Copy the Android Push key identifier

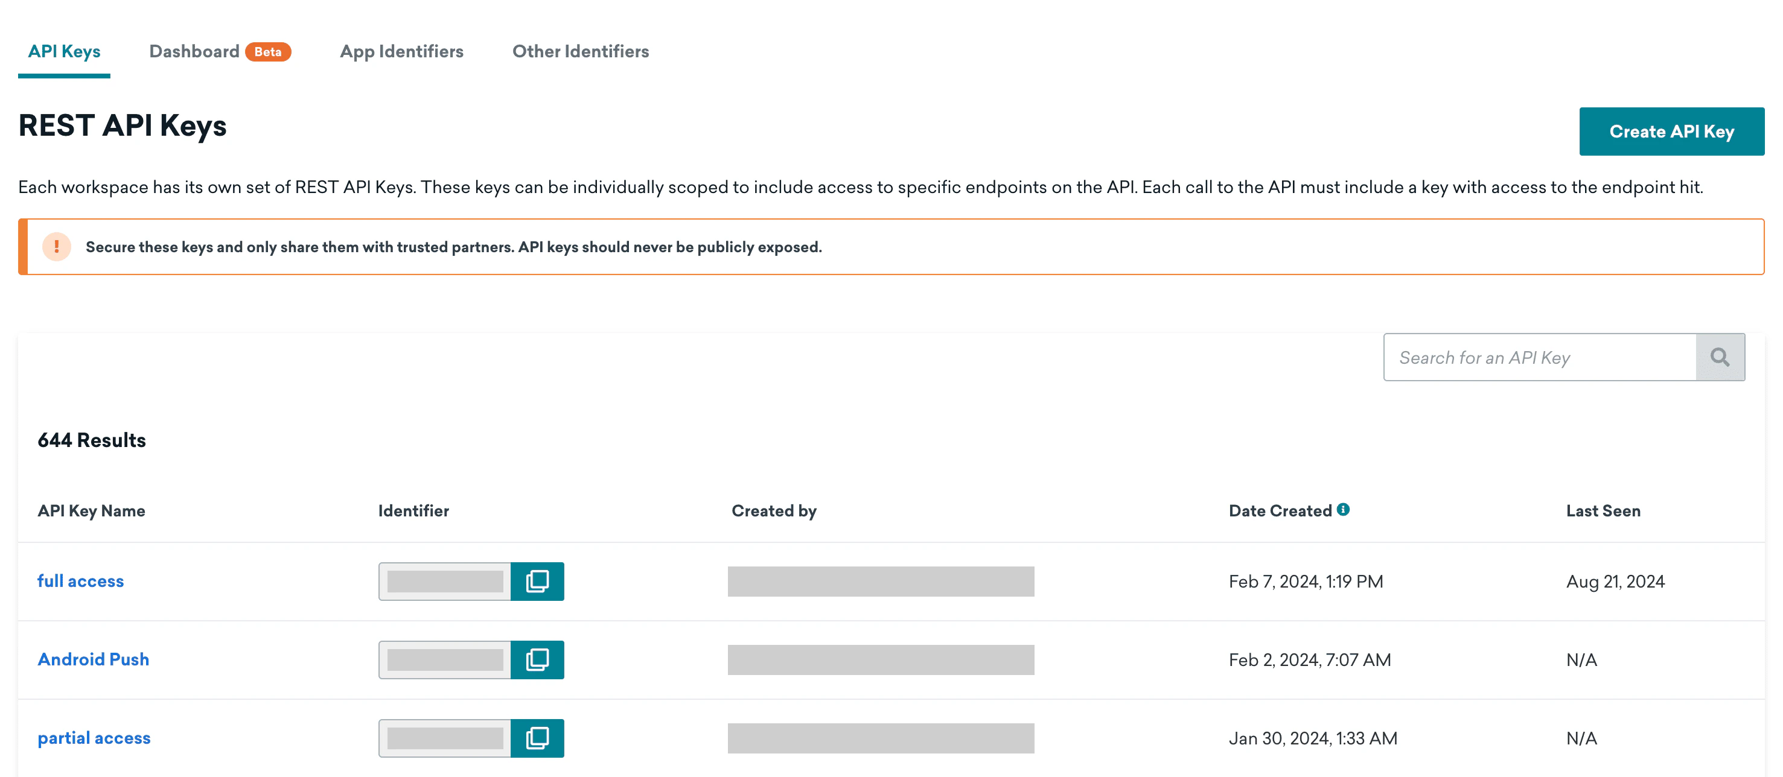pos(537,659)
